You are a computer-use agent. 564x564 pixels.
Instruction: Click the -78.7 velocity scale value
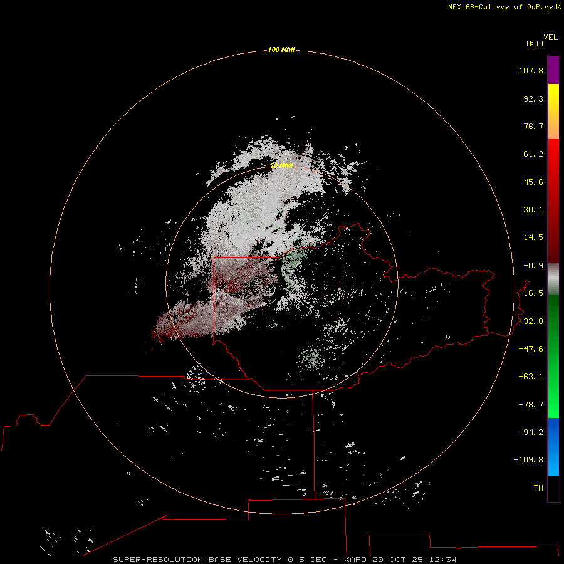(531, 405)
